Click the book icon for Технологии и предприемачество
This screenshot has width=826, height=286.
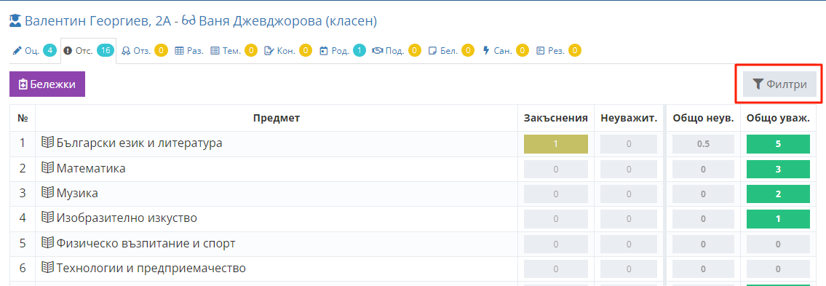48,268
